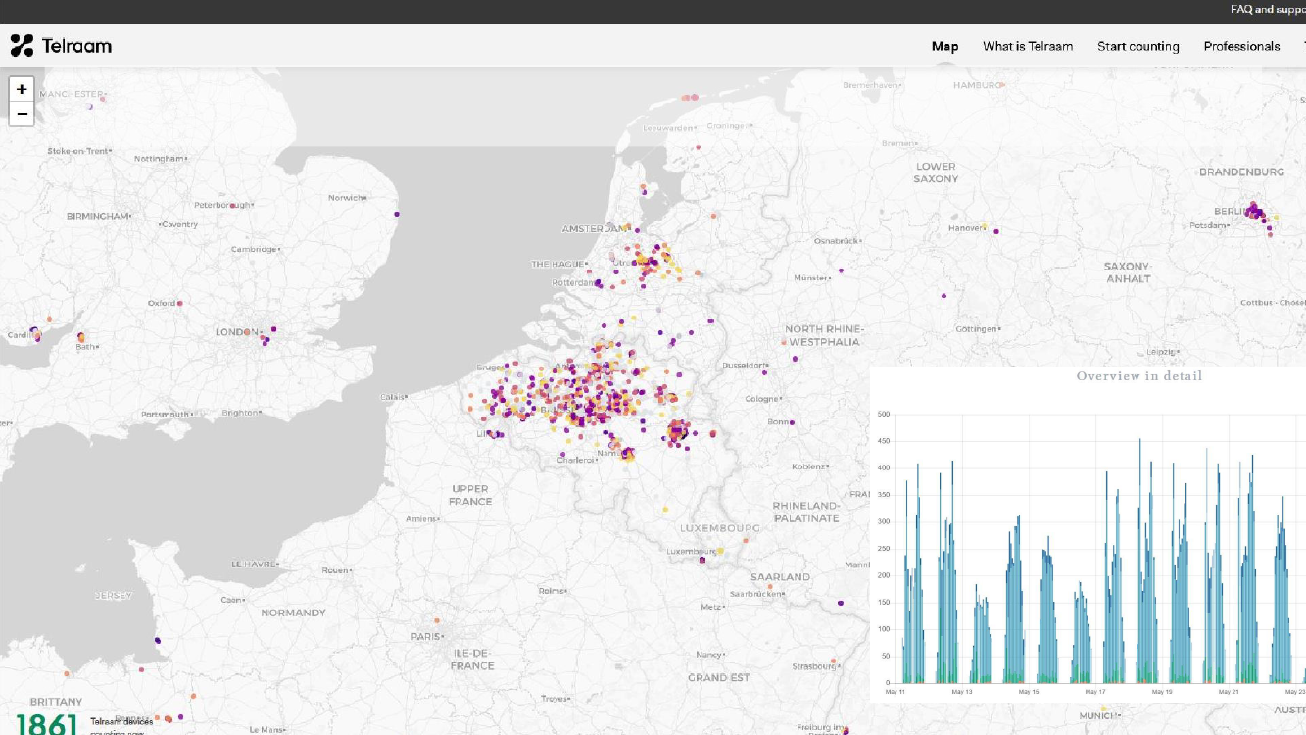Click the Luxembourg country label
The width and height of the screenshot is (1306, 735).
720,528
